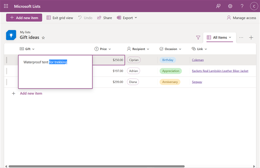Click in the Waterproof tent text editor
The width and height of the screenshot is (260, 168).
pos(55,72)
